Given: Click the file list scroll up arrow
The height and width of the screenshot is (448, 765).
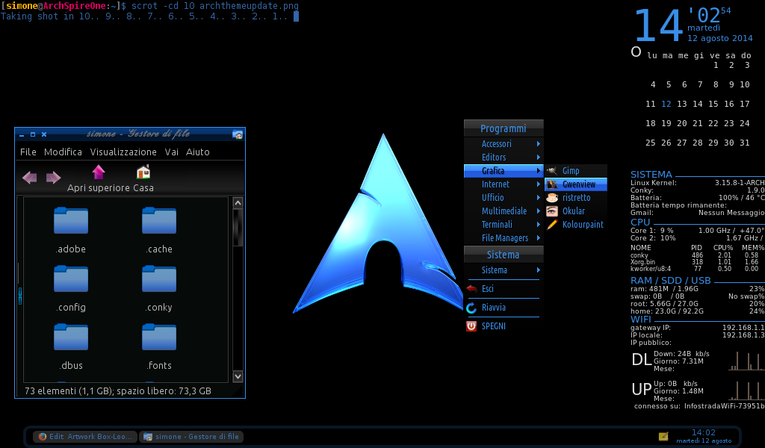Looking at the screenshot, I should [238, 203].
